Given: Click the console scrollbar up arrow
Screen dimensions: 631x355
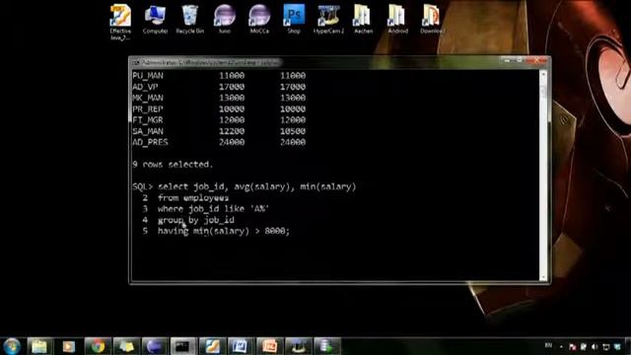Looking at the screenshot, I should 543,74.
